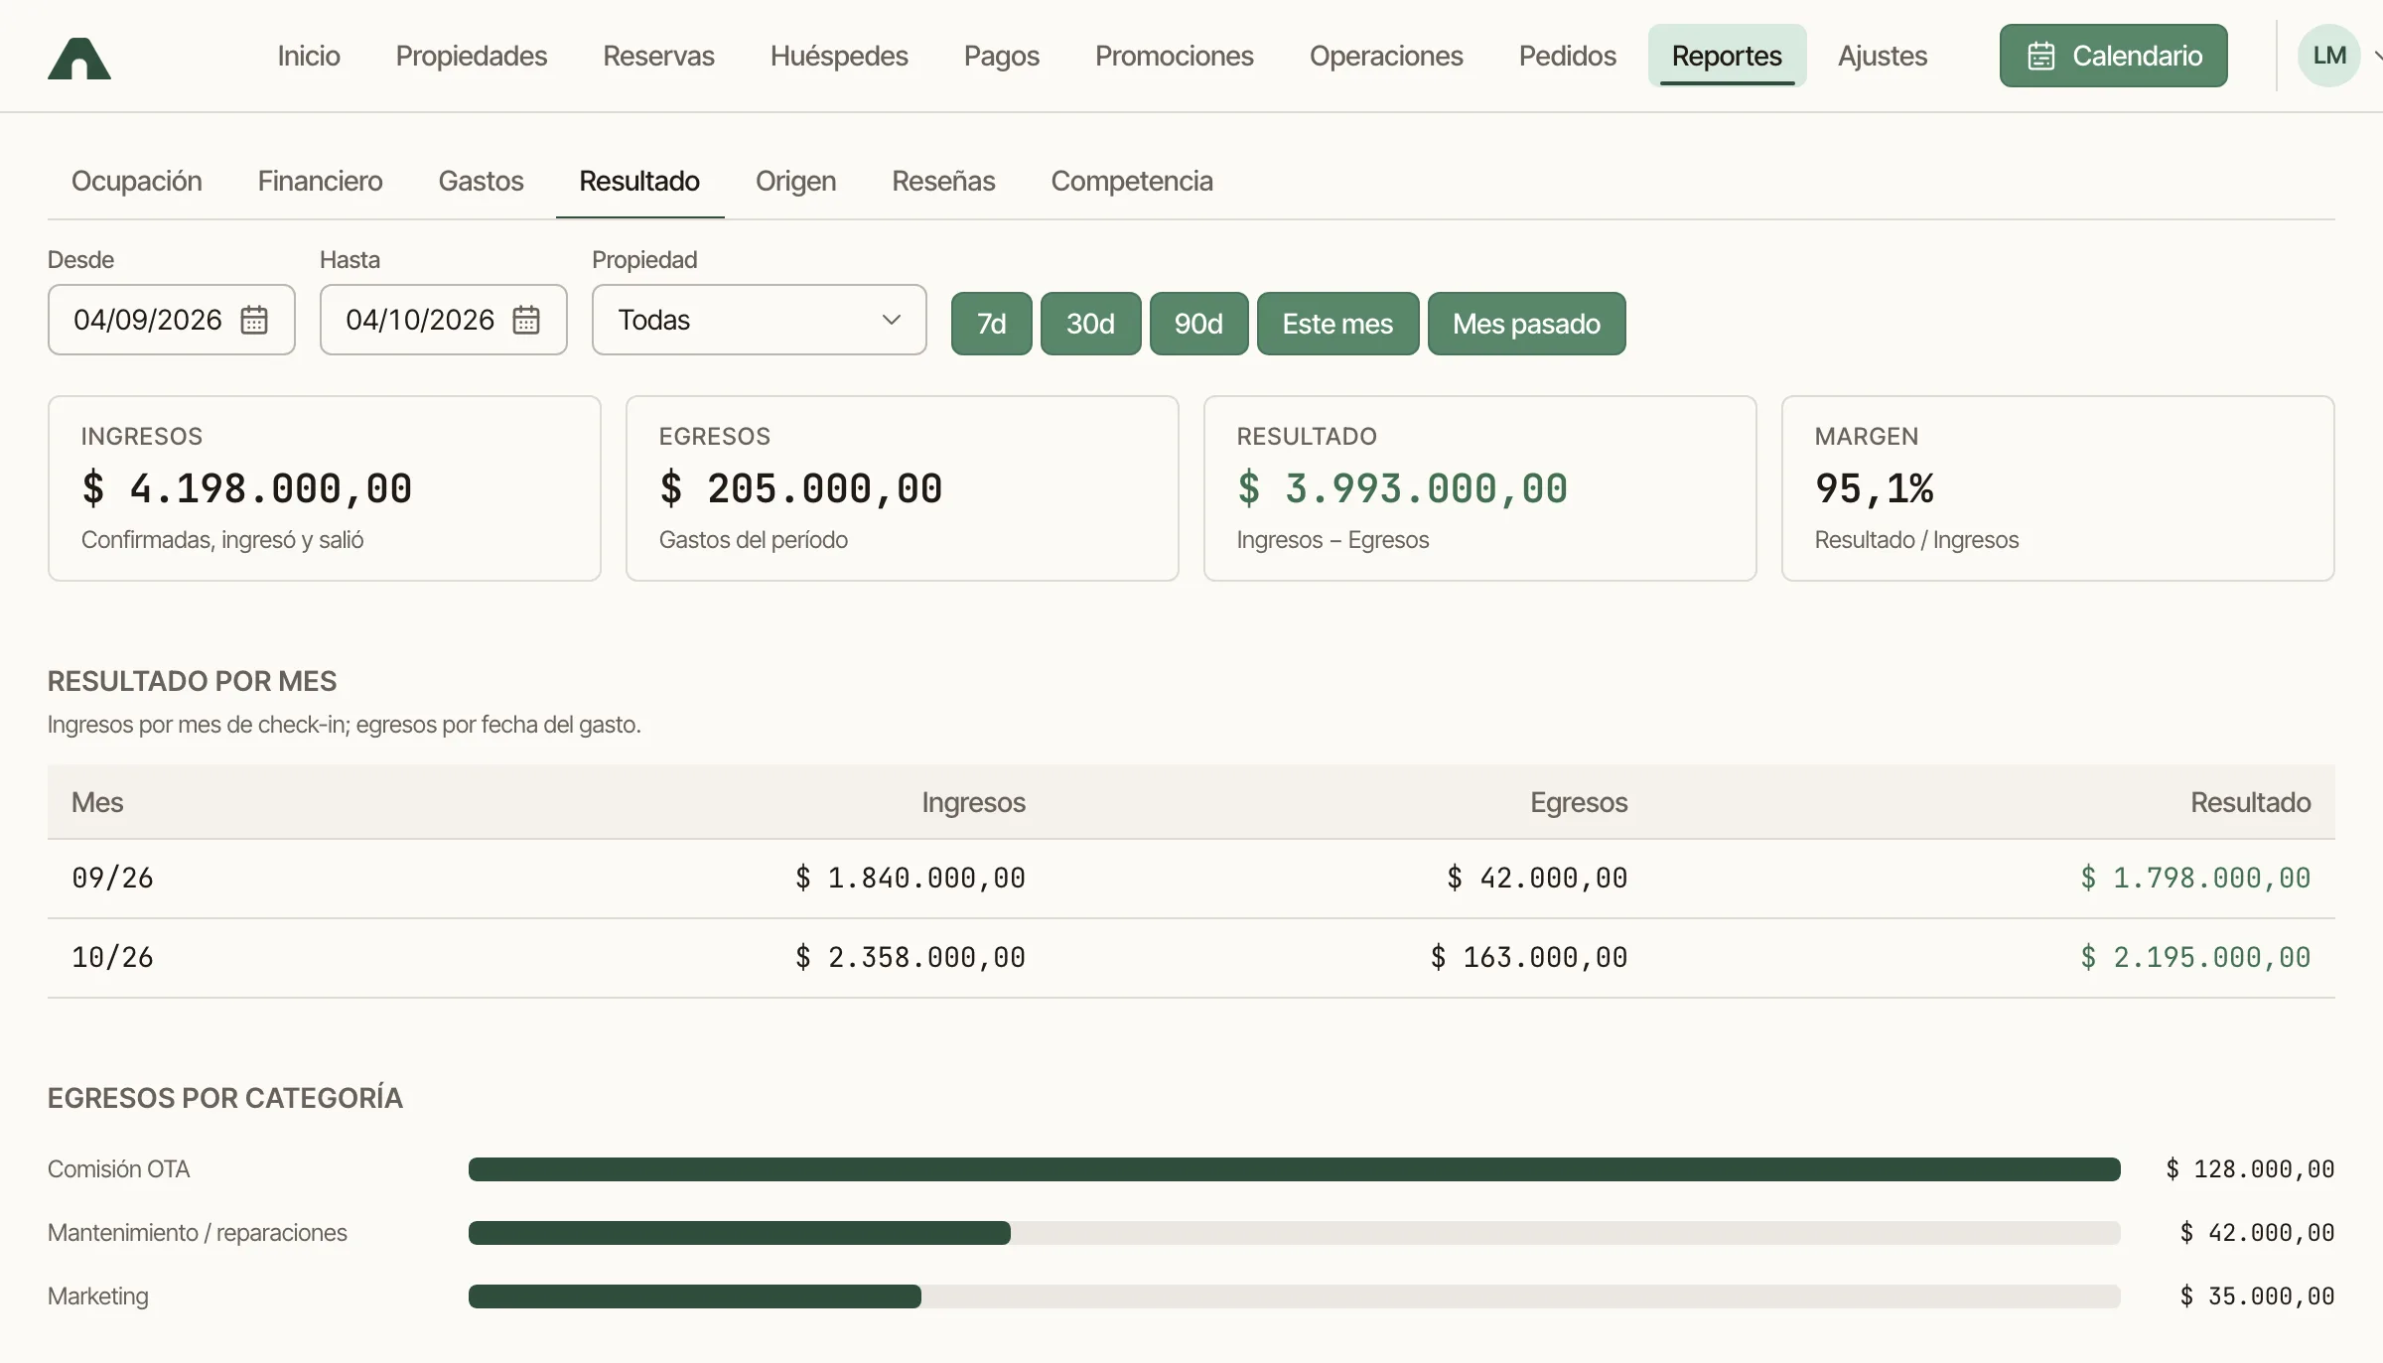The image size is (2383, 1363).
Task: Click the Desde date input field
Action: [x=172, y=320]
